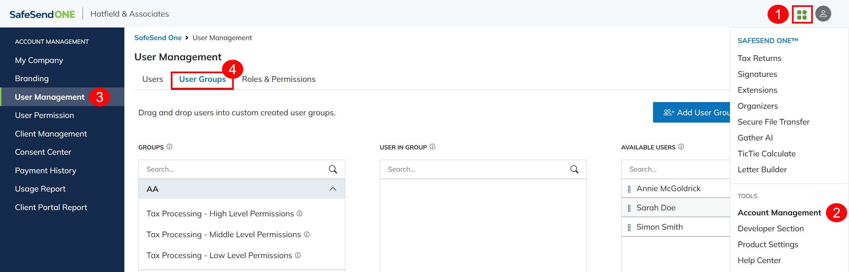
Task: Click the info icon next to Groups heading
Action: pos(169,147)
